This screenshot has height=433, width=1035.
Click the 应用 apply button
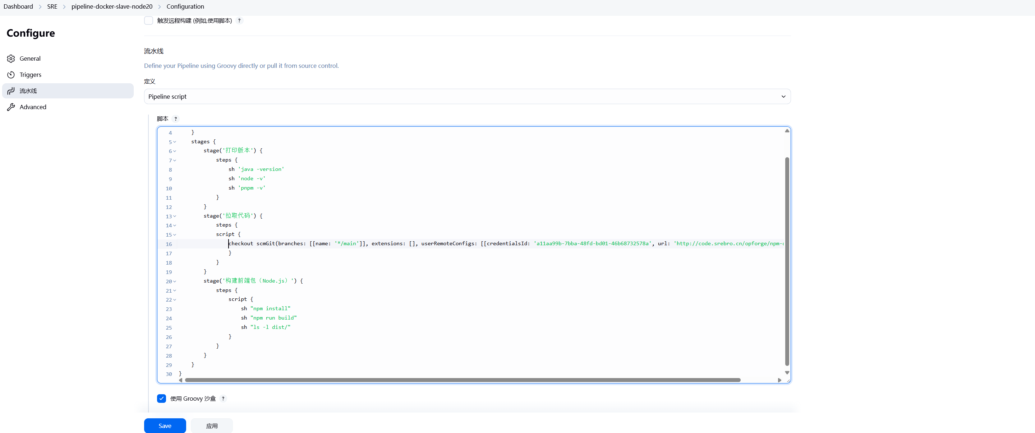point(212,426)
